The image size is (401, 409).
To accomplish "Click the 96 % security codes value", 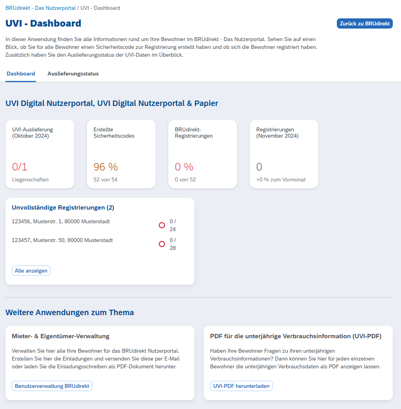I will 106,167.
